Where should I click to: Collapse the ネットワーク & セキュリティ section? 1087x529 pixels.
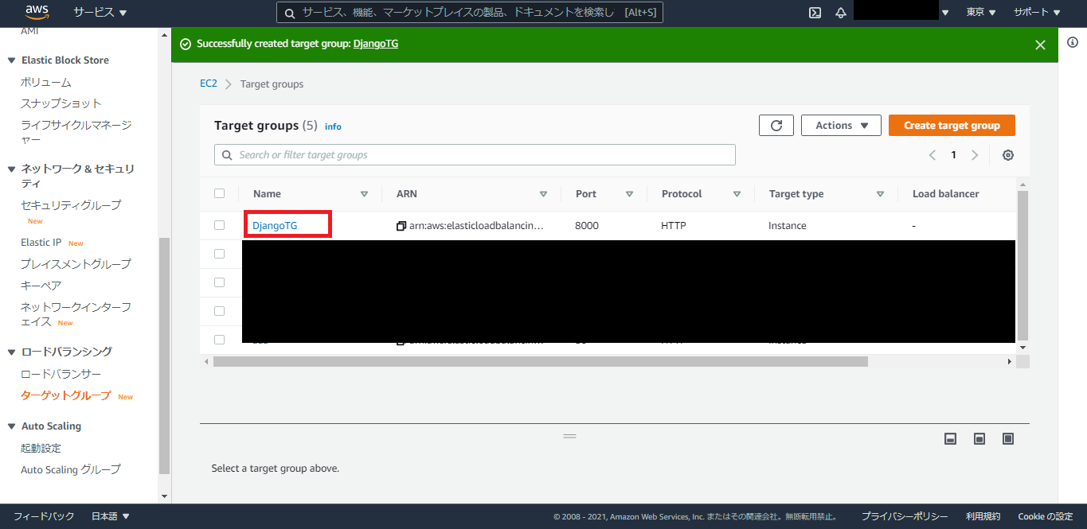[11, 169]
